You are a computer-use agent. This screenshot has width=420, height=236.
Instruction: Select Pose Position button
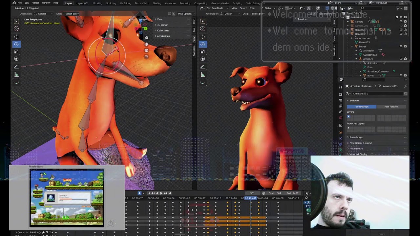pyautogui.click(x=361, y=107)
